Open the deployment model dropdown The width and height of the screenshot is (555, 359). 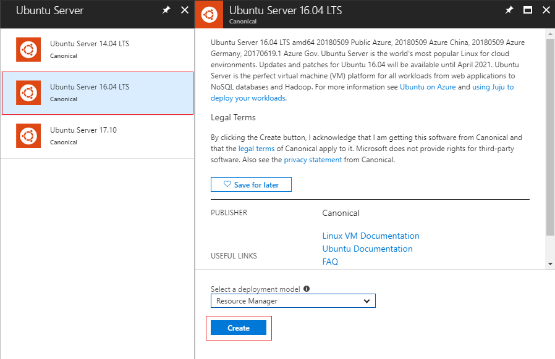coord(293,301)
